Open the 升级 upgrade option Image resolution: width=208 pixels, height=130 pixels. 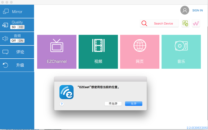tap(17, 65)
